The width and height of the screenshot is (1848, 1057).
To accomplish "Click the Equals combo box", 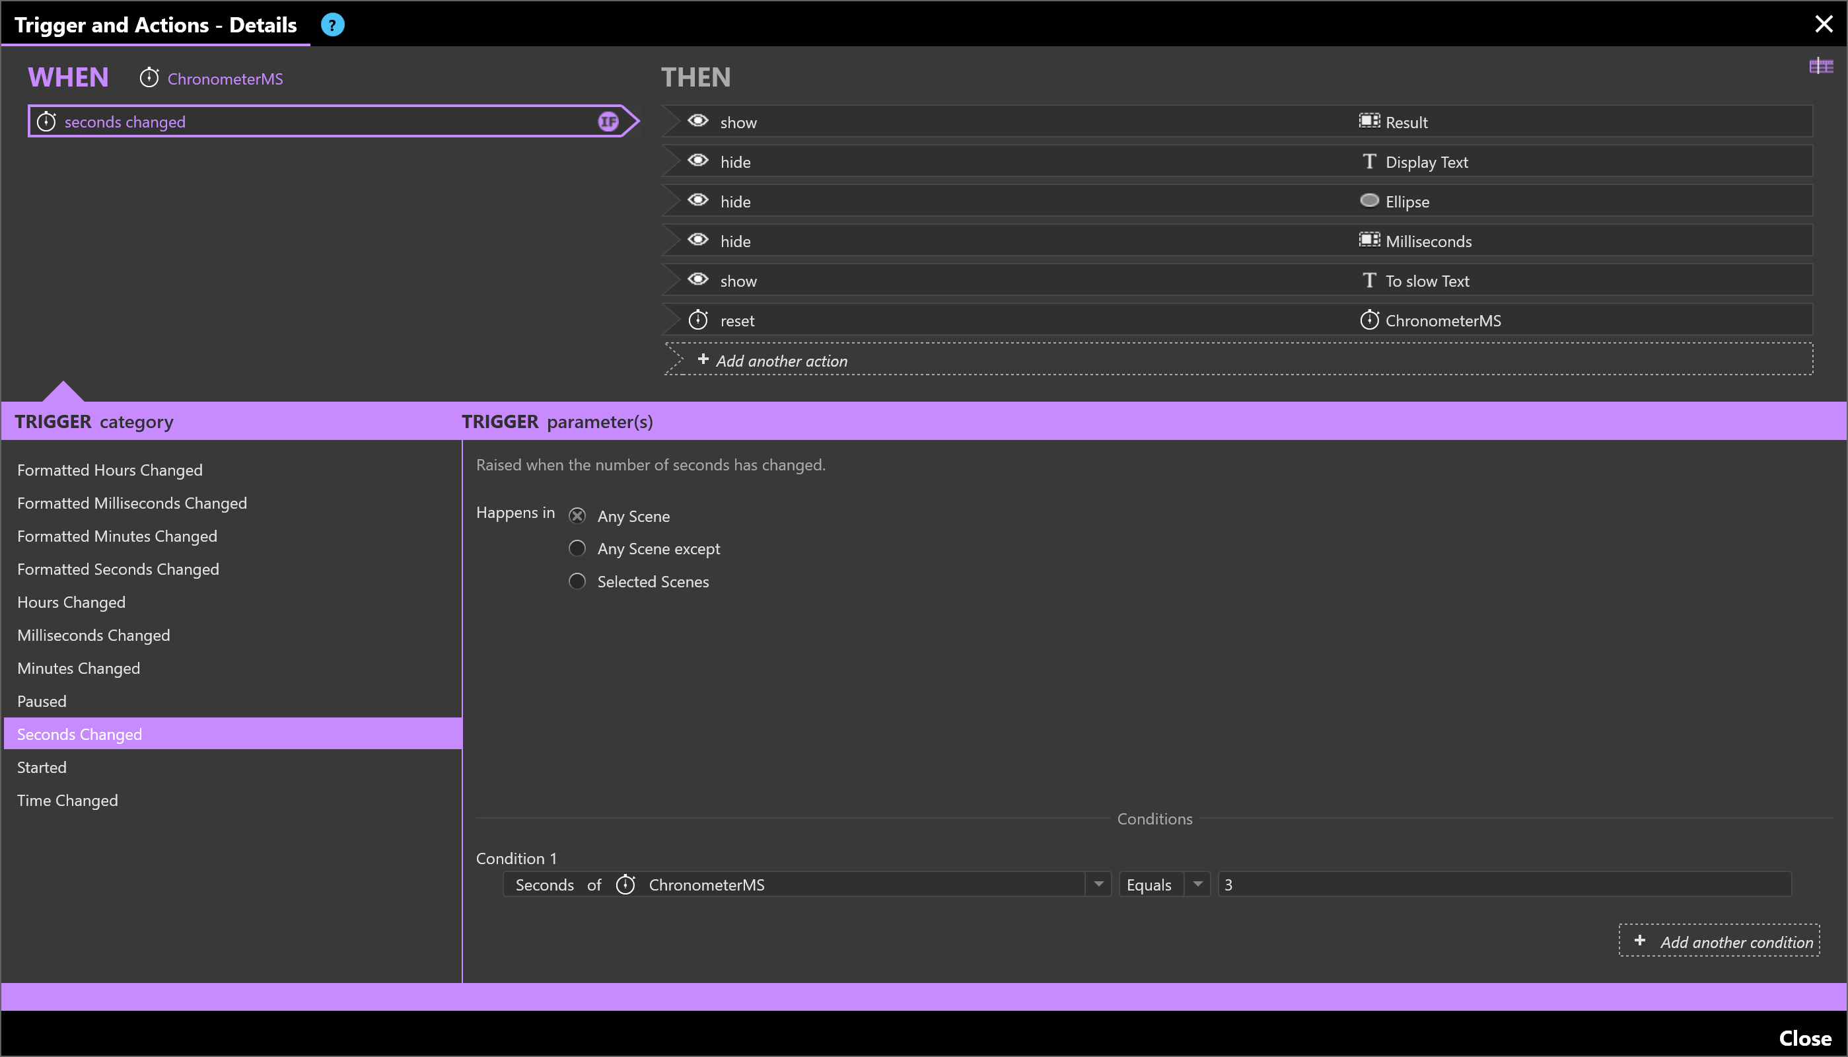I will pos(1164,884).
